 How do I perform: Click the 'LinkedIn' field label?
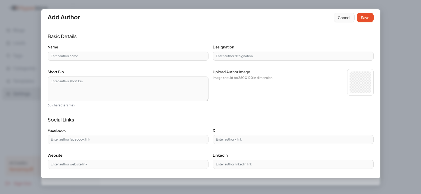tap(220, 155)
